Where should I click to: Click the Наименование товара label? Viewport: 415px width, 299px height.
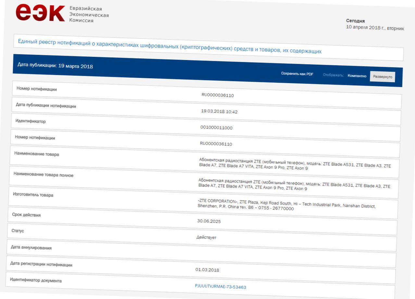(x=37, y=154)
